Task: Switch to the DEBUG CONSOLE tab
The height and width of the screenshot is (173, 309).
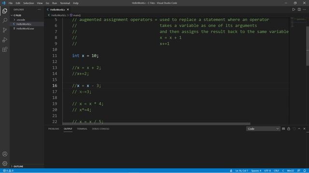Action: pos(101,129)
